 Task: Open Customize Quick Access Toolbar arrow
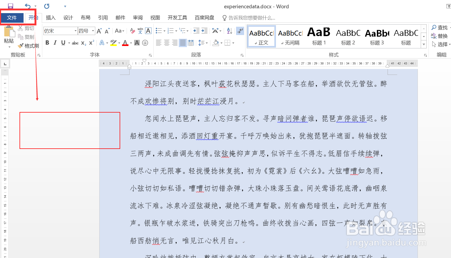click(65, 6)
